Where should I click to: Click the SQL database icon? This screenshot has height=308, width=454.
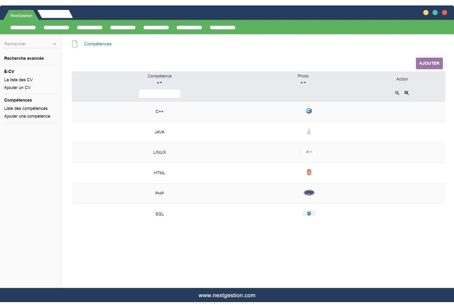tap(308, 213)
